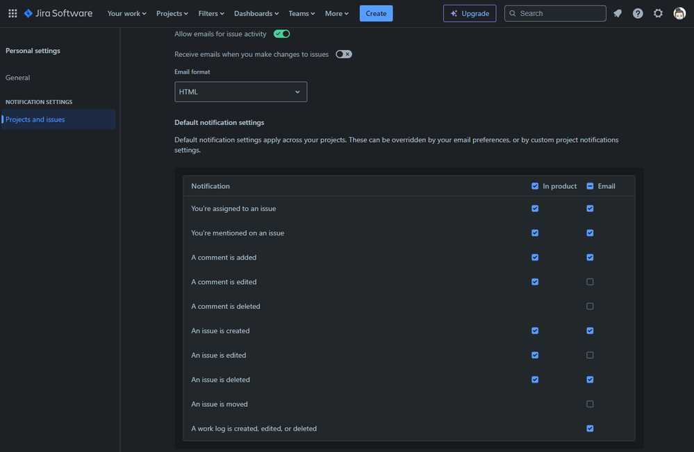
Task: Expand the Projects menu
Action: point(172,13)
